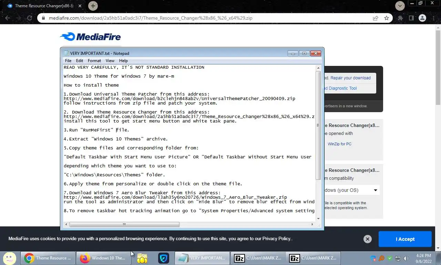Click the Windows_7_Aero_Blur_Tweaker URL line

point(175,197)
